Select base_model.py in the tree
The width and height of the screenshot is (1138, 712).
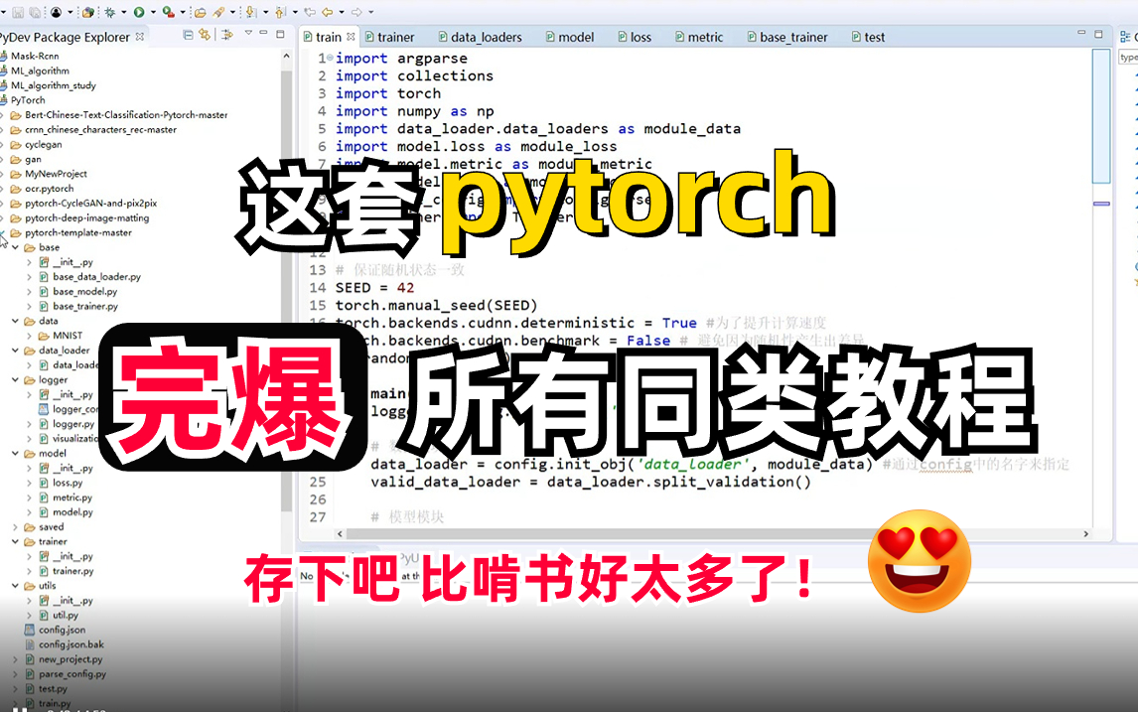pos(85,291)
